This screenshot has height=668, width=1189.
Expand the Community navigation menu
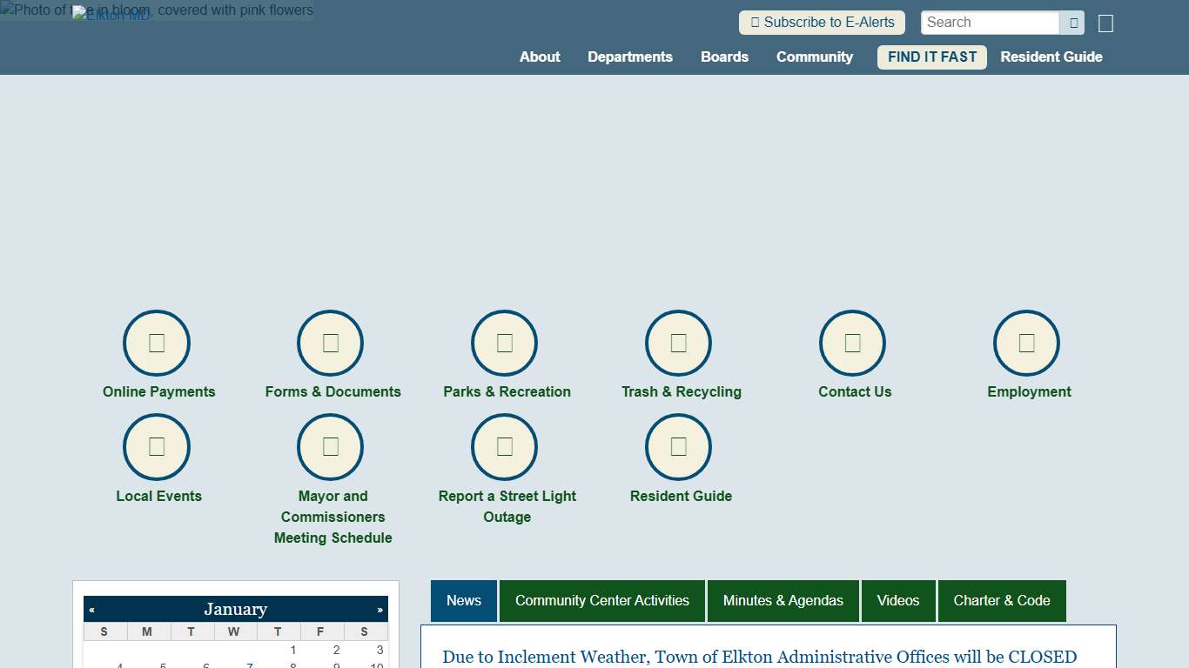(815, 57)
